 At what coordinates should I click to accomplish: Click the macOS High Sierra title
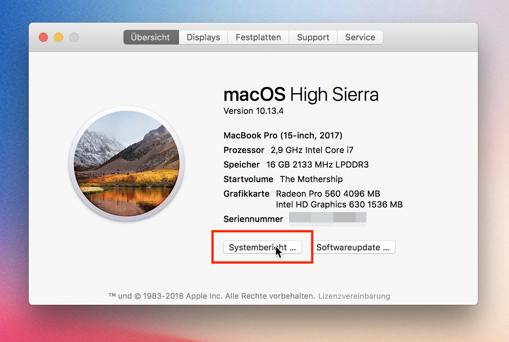point(301,94)
